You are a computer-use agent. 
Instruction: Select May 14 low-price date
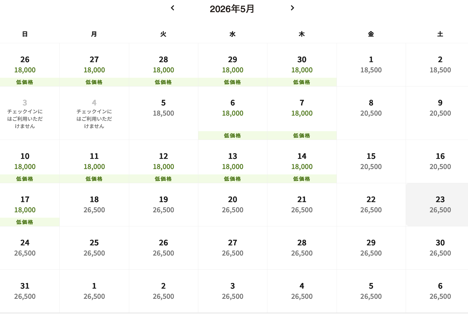[302, 161]
